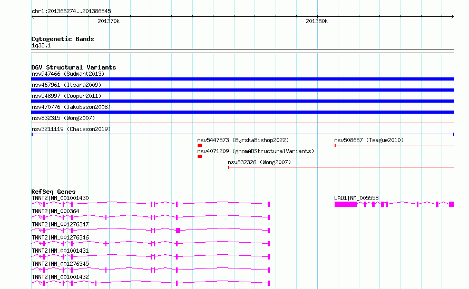Click the rightmost exon of TNNT2|NM_001001432
The image size is (469, 289).
pyautogui.click(x=269, y=283)
